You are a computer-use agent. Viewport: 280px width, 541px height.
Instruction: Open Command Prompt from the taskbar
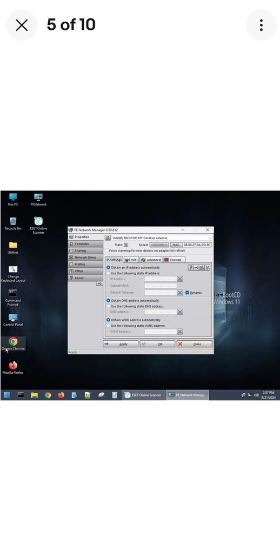point(21,395)
